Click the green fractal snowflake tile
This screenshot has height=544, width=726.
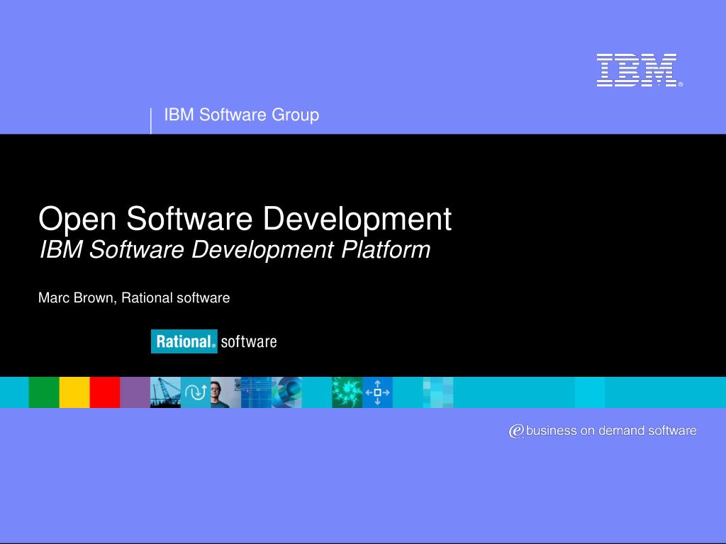(347, 392)
